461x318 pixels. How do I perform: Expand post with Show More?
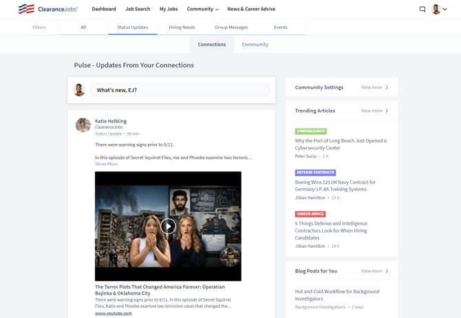[x=106, y=164]
